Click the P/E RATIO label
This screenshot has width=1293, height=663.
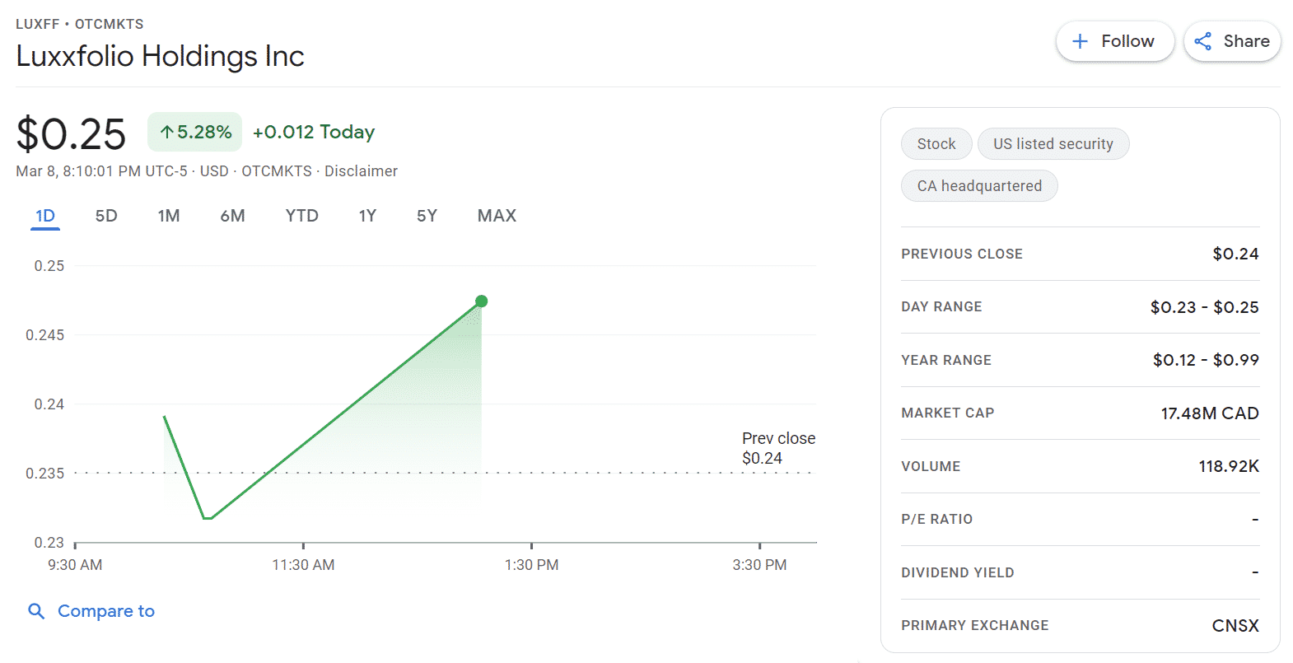[x=937, y=520]
